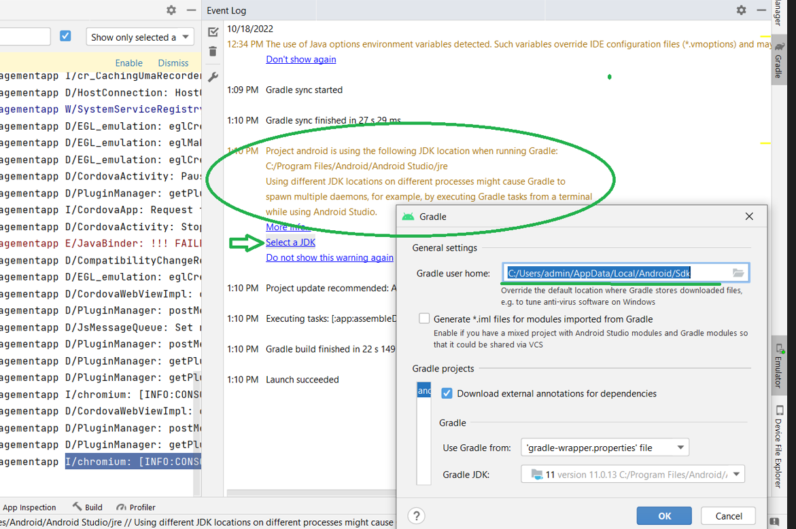Open the Show only selected dropdown
The width and height of the screenshot is (796, 529).
[139, 37]
